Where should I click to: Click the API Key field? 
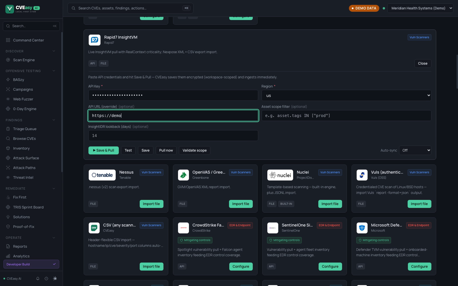pyautogui.click(x=173, y=95)
